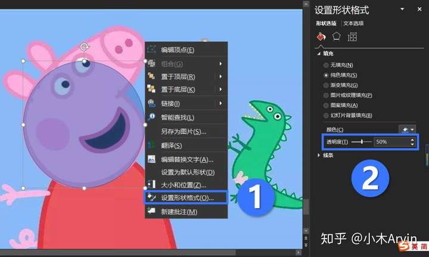Close the 设置形状格式 pane
This screenshot has width=429, height=257.
(419, 9)
